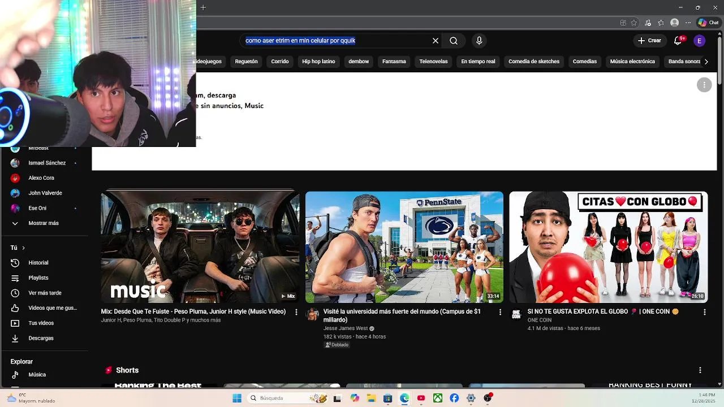
Task: Open OBS Studio from the taskbar
Action: 488,398
